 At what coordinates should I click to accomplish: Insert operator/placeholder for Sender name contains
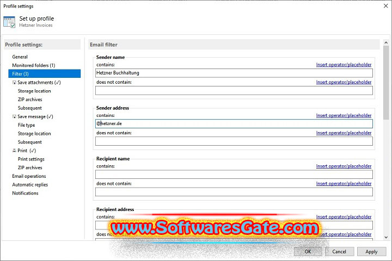coord(344,65)
